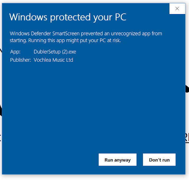The image size is (189, 180).
Task: Select the publisher name Vochlea Music Ltd
Action: (54, 60)
